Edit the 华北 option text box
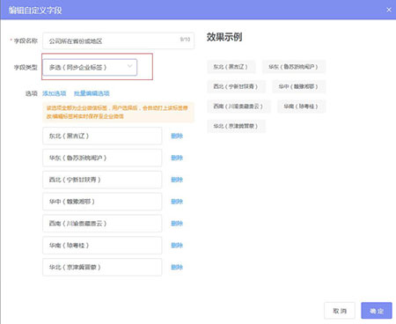This screenshot has width=396, height=324. click(x=102, y=267)
